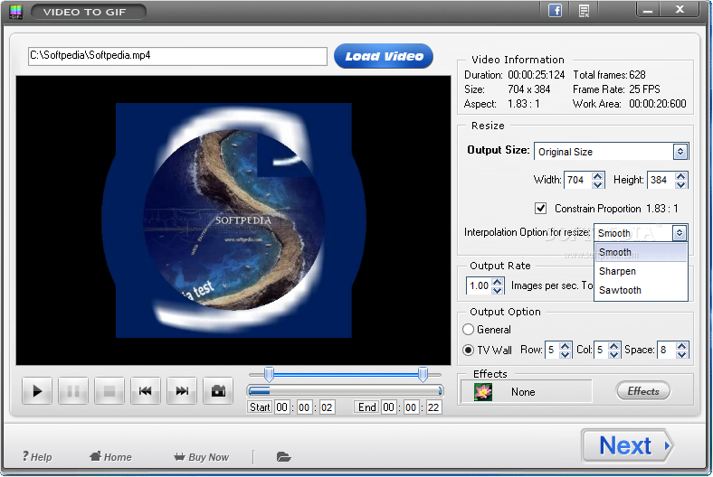Increase the TV Wall Row count
This screenshot has height=477, width=713.
[x=566, y=346]
